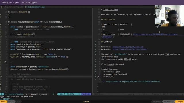184x103 pixels.
Task: Click the README.md statusline name
Action: (99, 94)
